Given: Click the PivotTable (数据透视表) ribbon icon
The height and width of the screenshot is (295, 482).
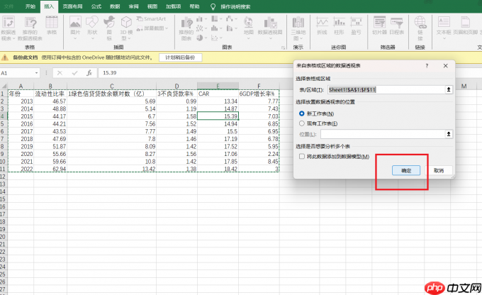Looking at the screenshot, I should pos(9,28).
